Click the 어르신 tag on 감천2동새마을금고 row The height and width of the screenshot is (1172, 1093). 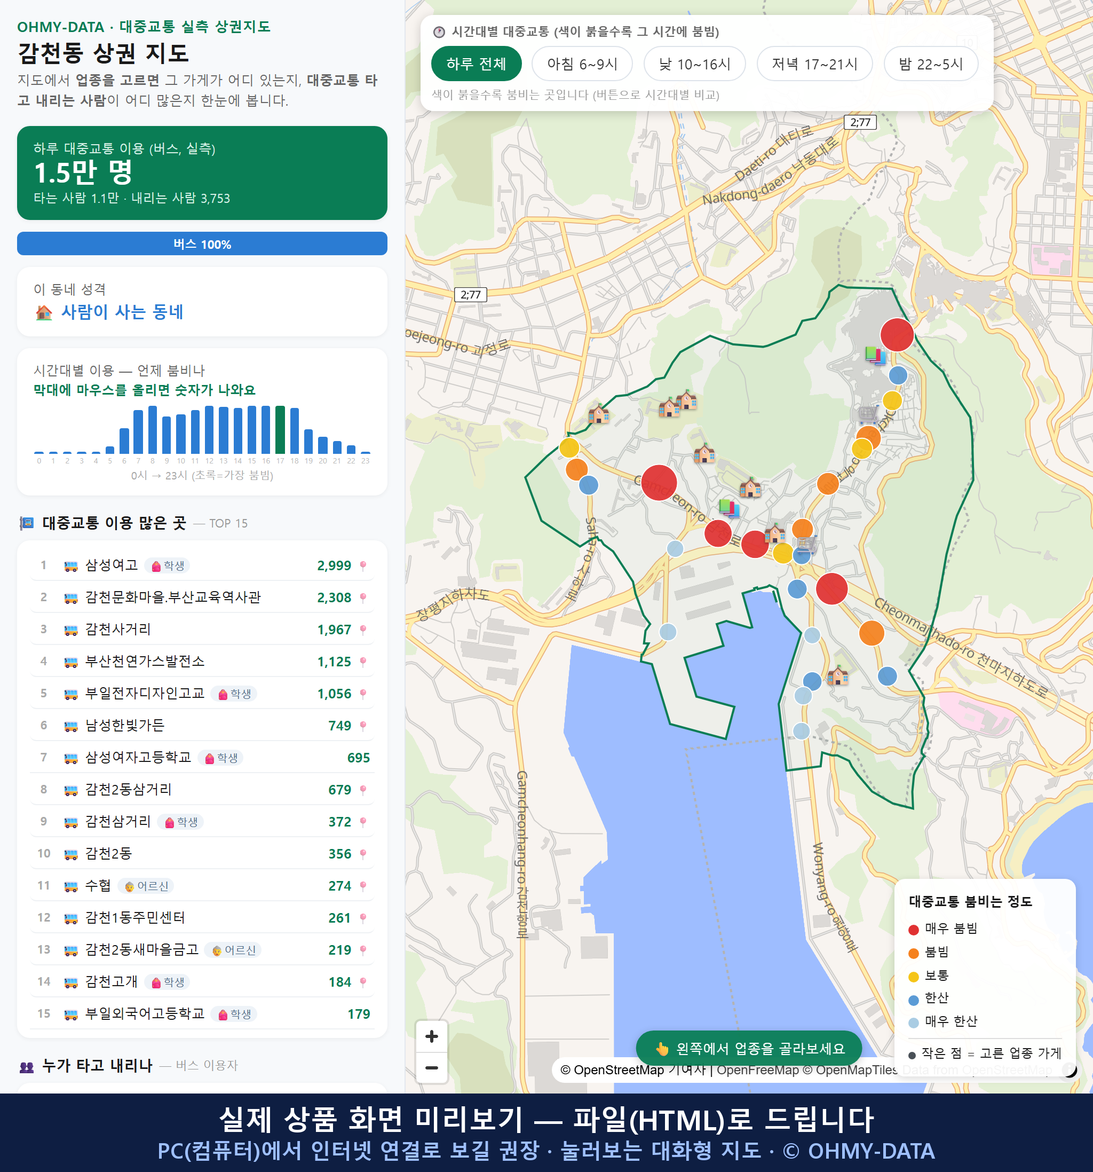coord(233,950)
